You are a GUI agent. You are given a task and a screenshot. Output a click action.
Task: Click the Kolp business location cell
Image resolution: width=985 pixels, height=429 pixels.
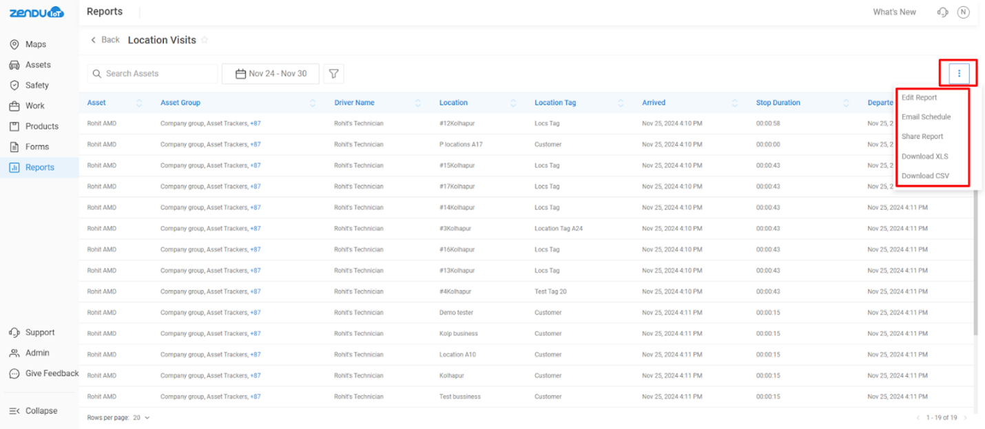pos(459,334)
